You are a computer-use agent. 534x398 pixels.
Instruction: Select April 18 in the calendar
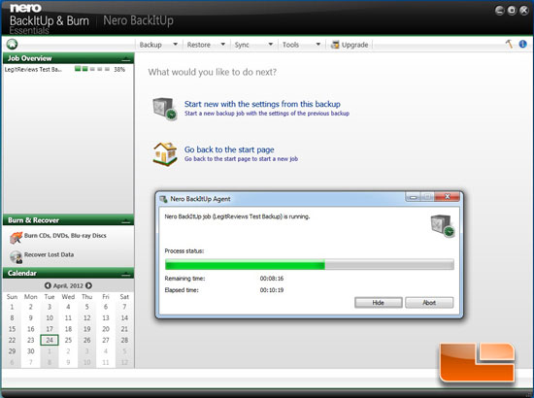[68, 329]
